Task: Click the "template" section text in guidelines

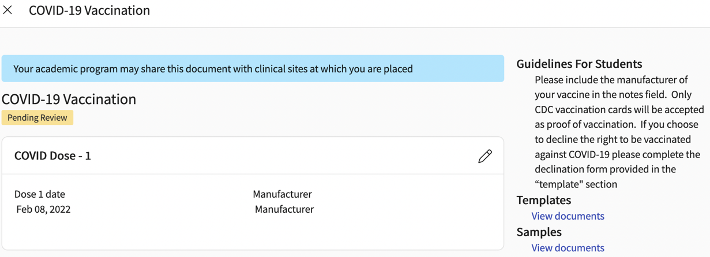Action: (x=576, y=185)
